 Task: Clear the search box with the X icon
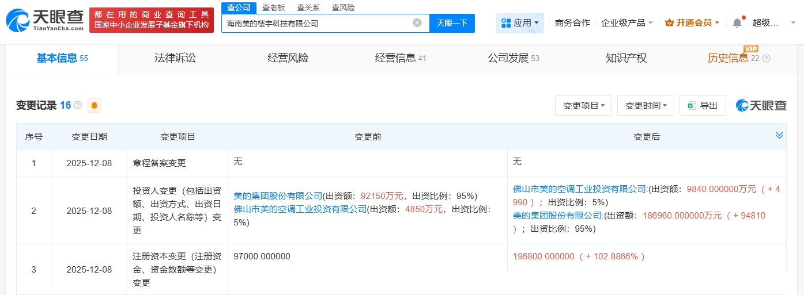(417, 23)
